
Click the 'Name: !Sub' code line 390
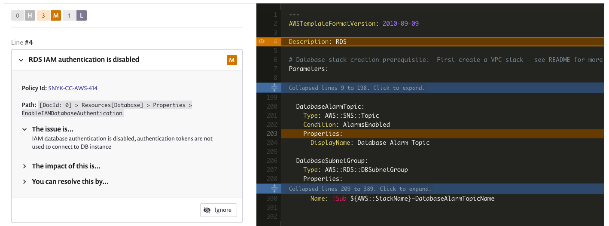coord(402,199)
